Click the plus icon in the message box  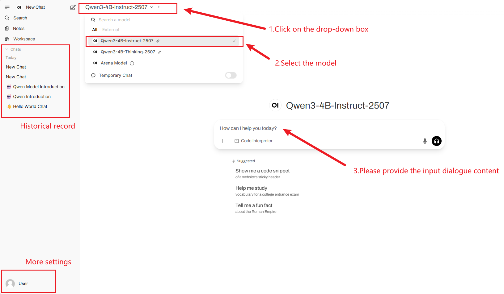[222, 141]
